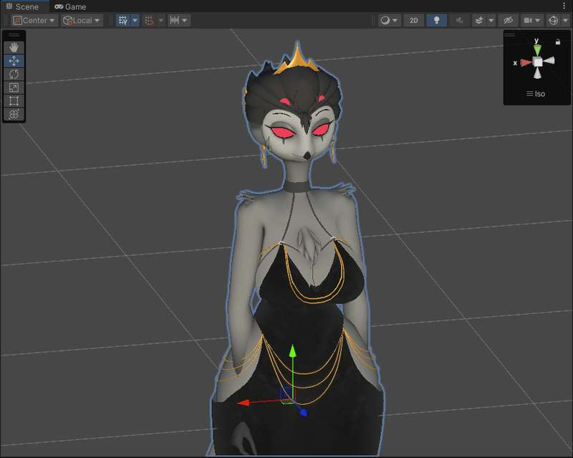Toggle 2D view mode
This screenshot has height=458, width=573.
414,21
